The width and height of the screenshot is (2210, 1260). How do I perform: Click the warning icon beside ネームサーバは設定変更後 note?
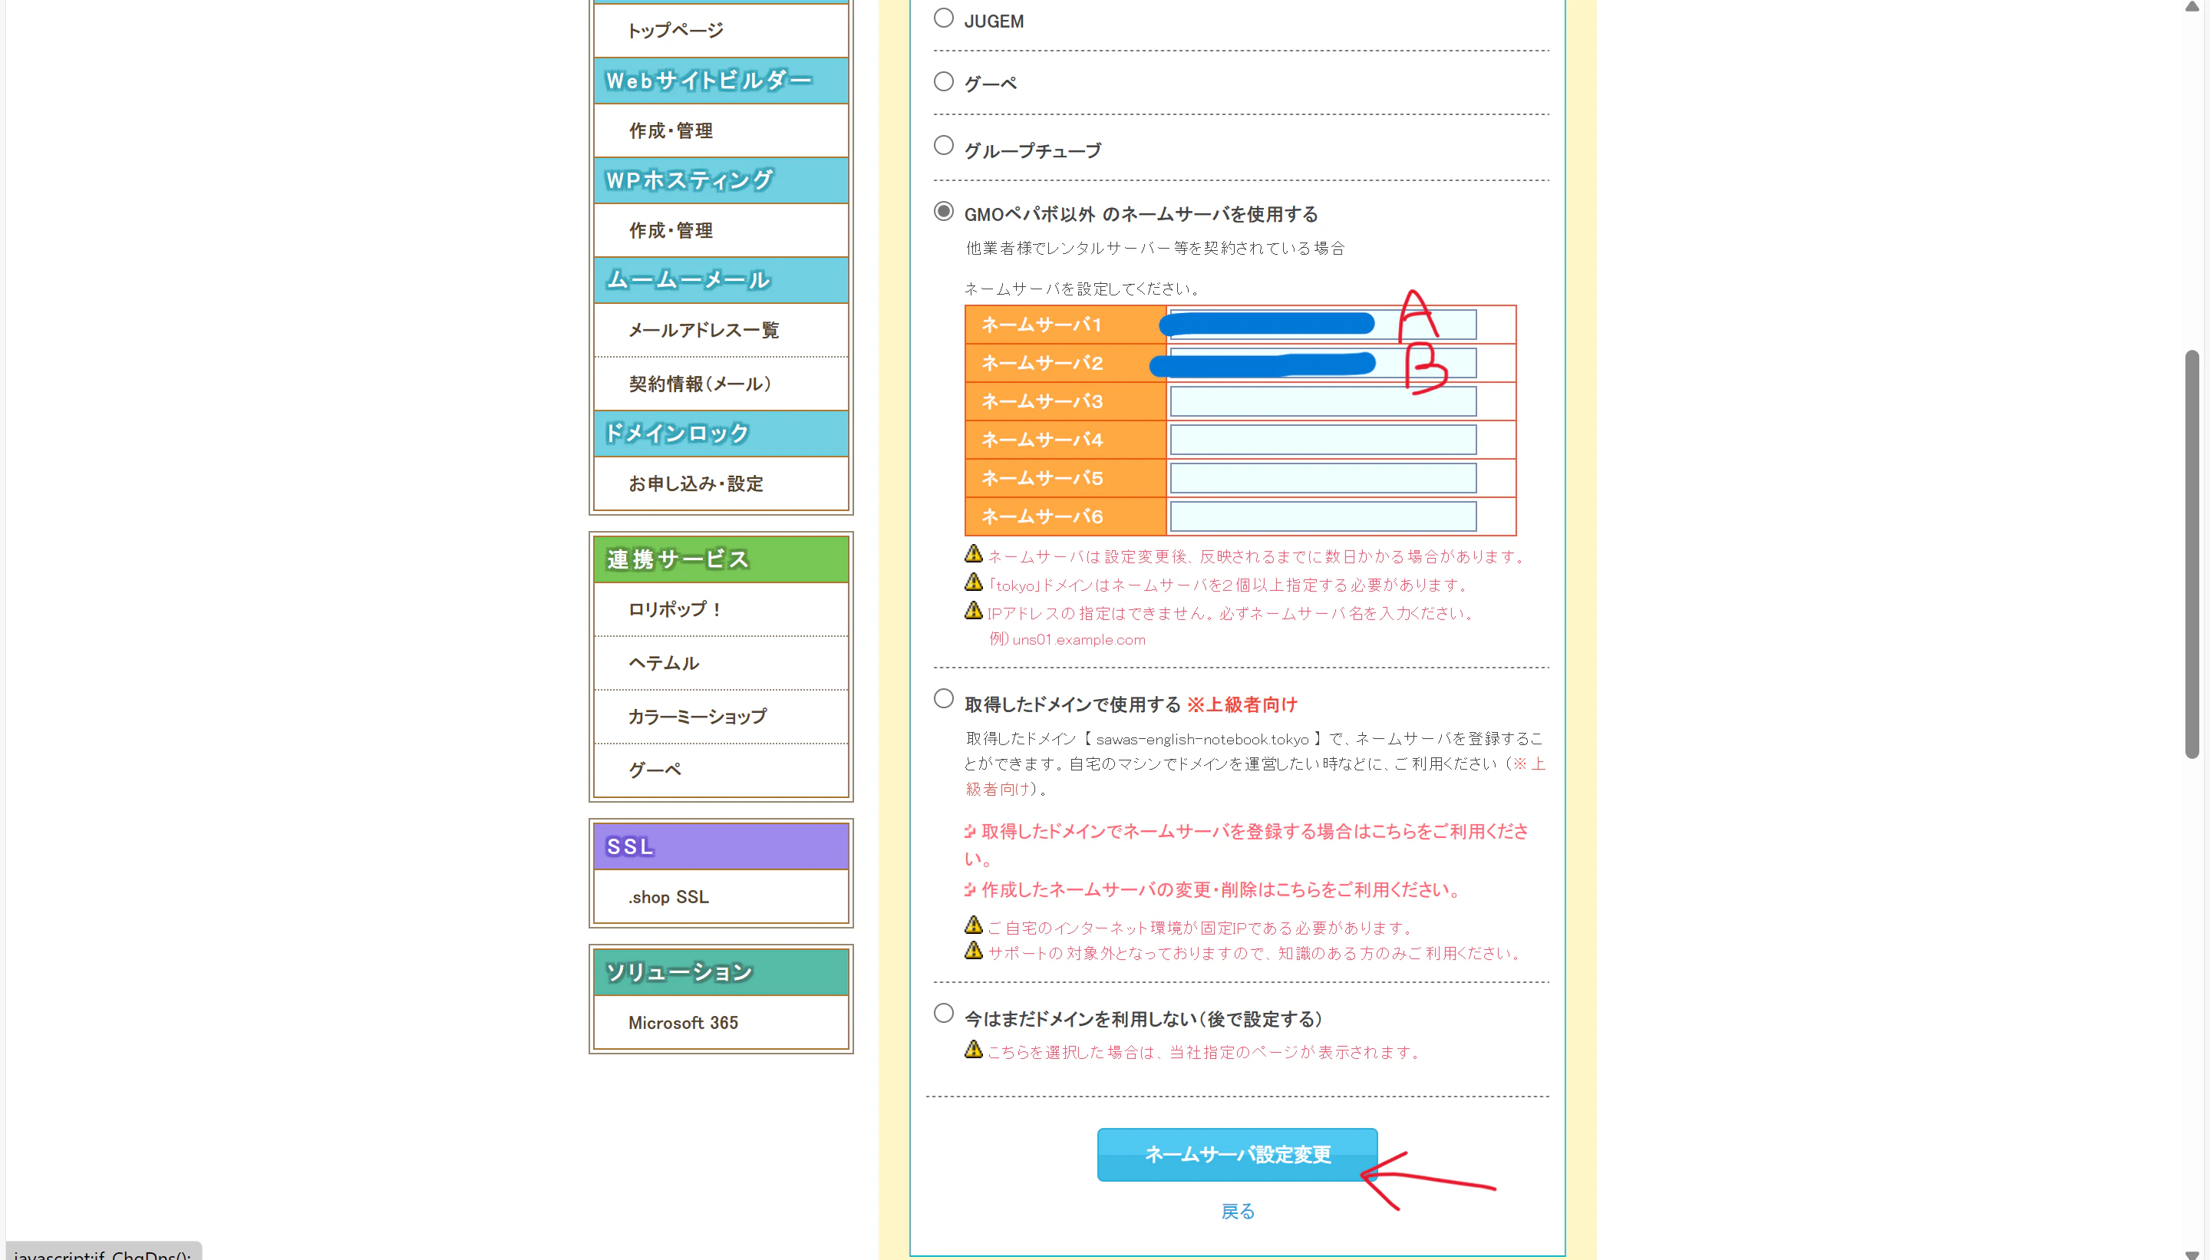click(x=974, y=554)
